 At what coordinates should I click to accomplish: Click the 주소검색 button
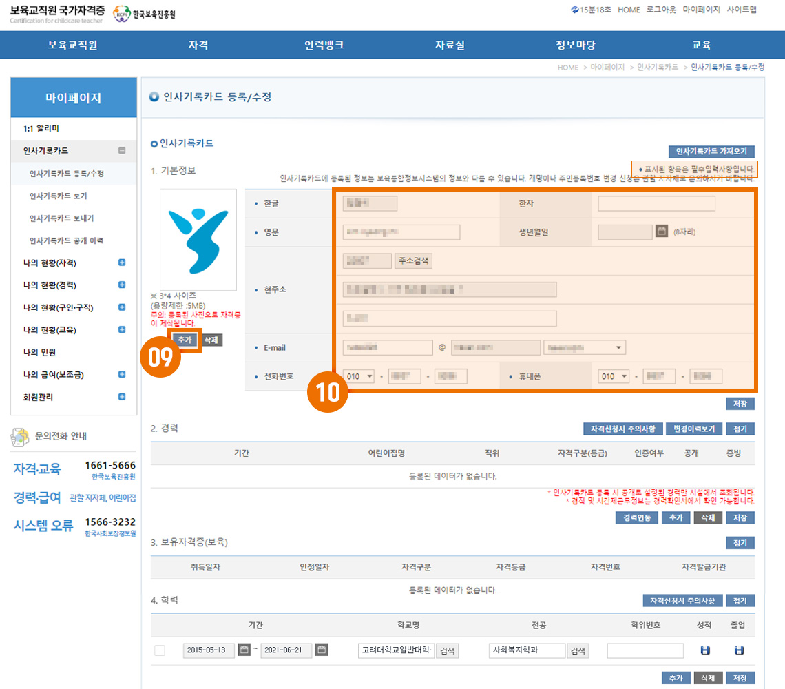coord(413,260)
